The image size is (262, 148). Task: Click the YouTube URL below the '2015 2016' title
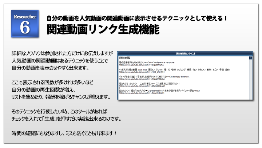pyautogui.click(x=142, y=72)
